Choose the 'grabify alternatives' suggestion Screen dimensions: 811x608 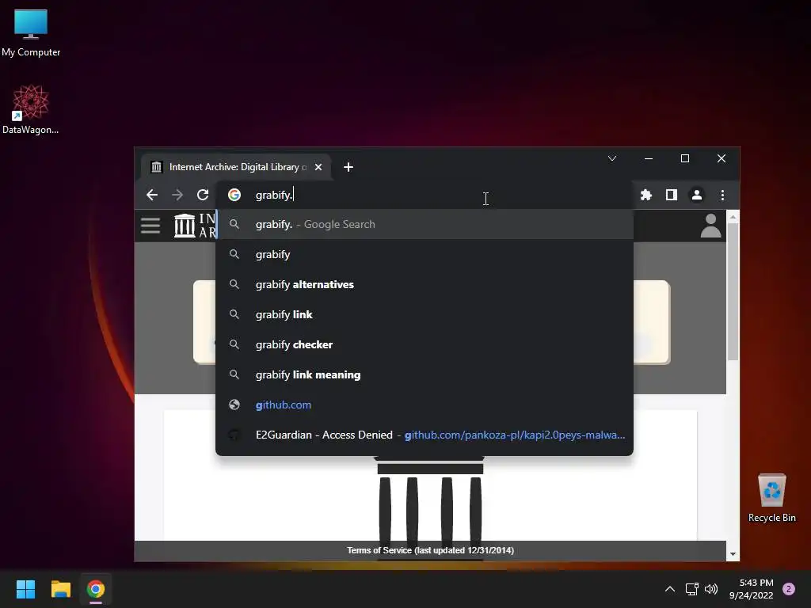click(x=425, y=284)
